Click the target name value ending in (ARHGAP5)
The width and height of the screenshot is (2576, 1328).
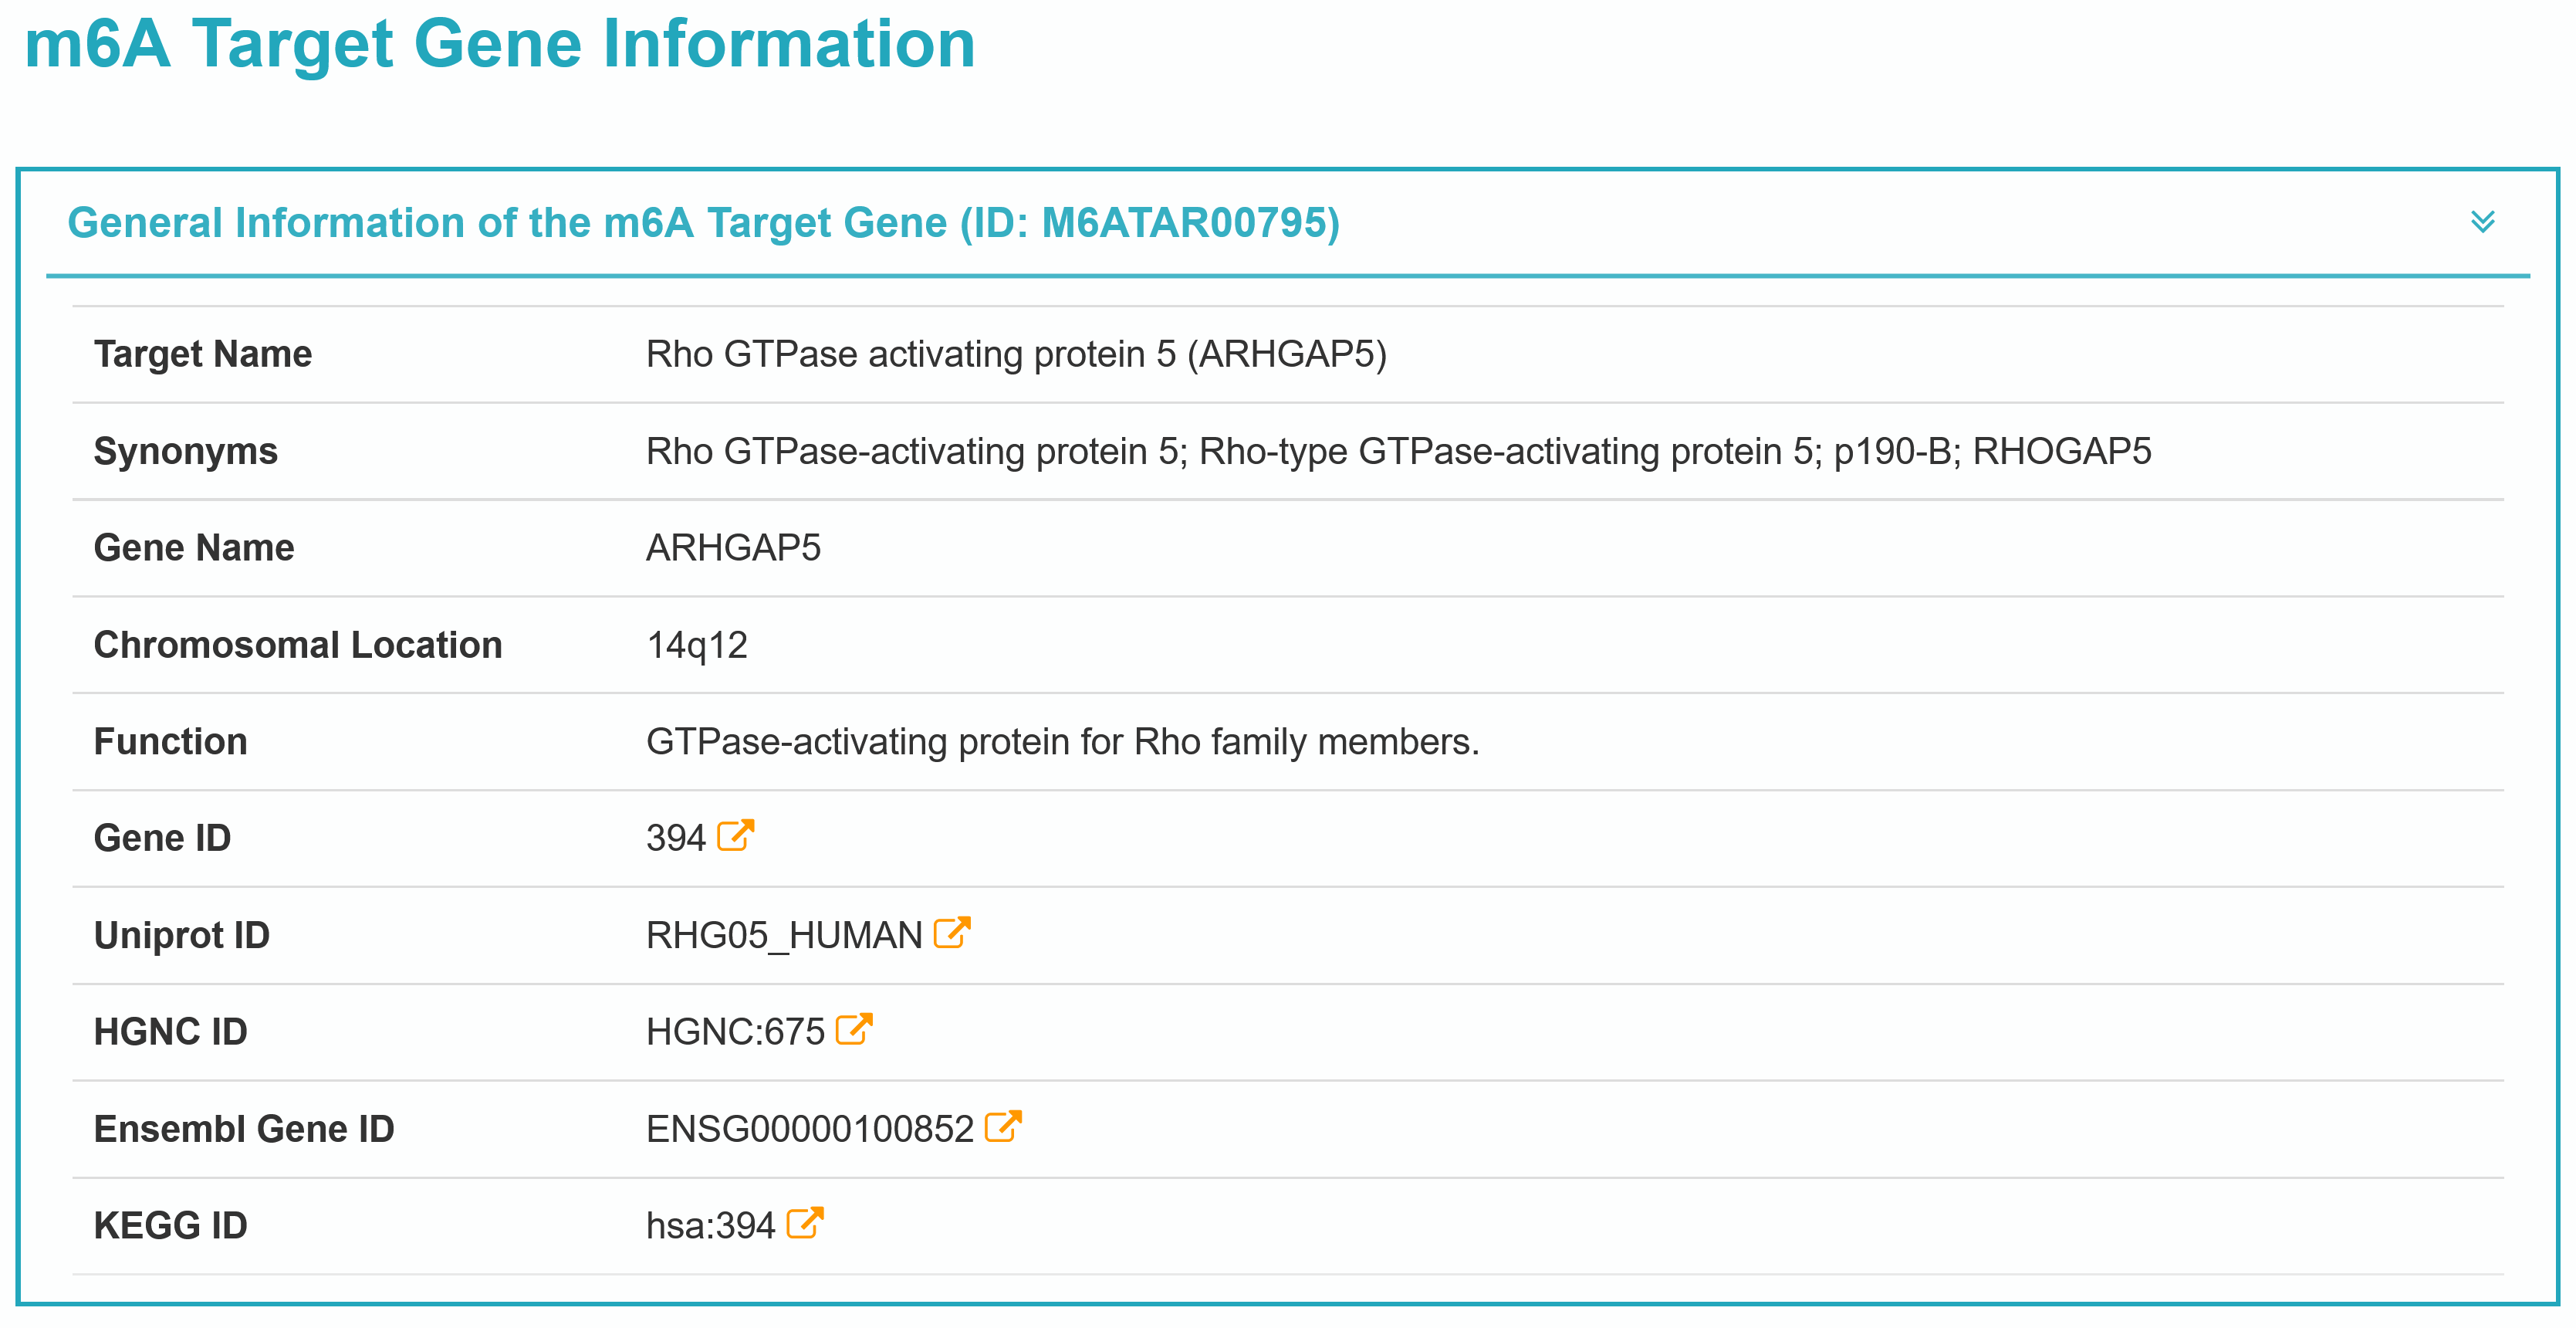(1015, 354)
